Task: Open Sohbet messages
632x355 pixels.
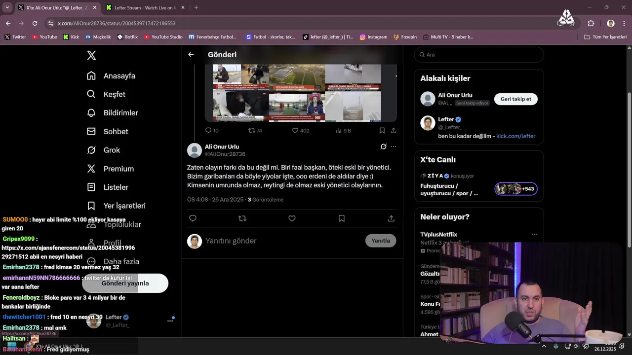Action: (108, 132)
